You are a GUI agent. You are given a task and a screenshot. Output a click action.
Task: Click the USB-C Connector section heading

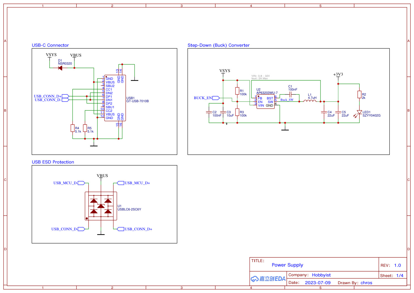51,45
